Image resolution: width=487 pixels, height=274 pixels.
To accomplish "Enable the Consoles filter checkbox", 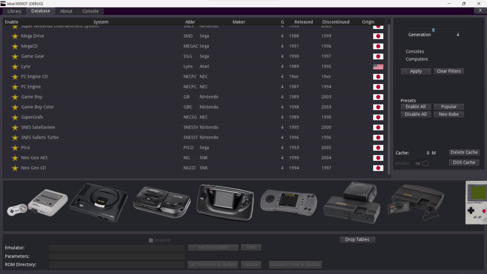I will click(402, 51).
